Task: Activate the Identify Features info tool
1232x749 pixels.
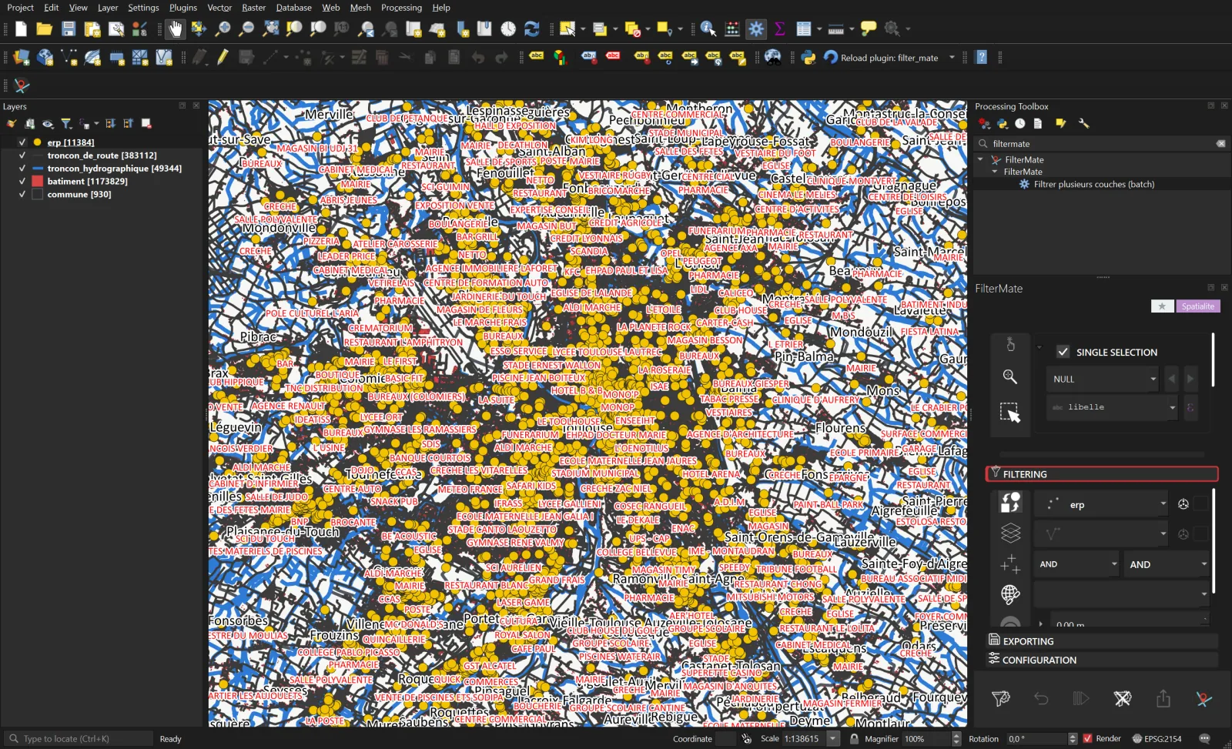Action: 708,29
